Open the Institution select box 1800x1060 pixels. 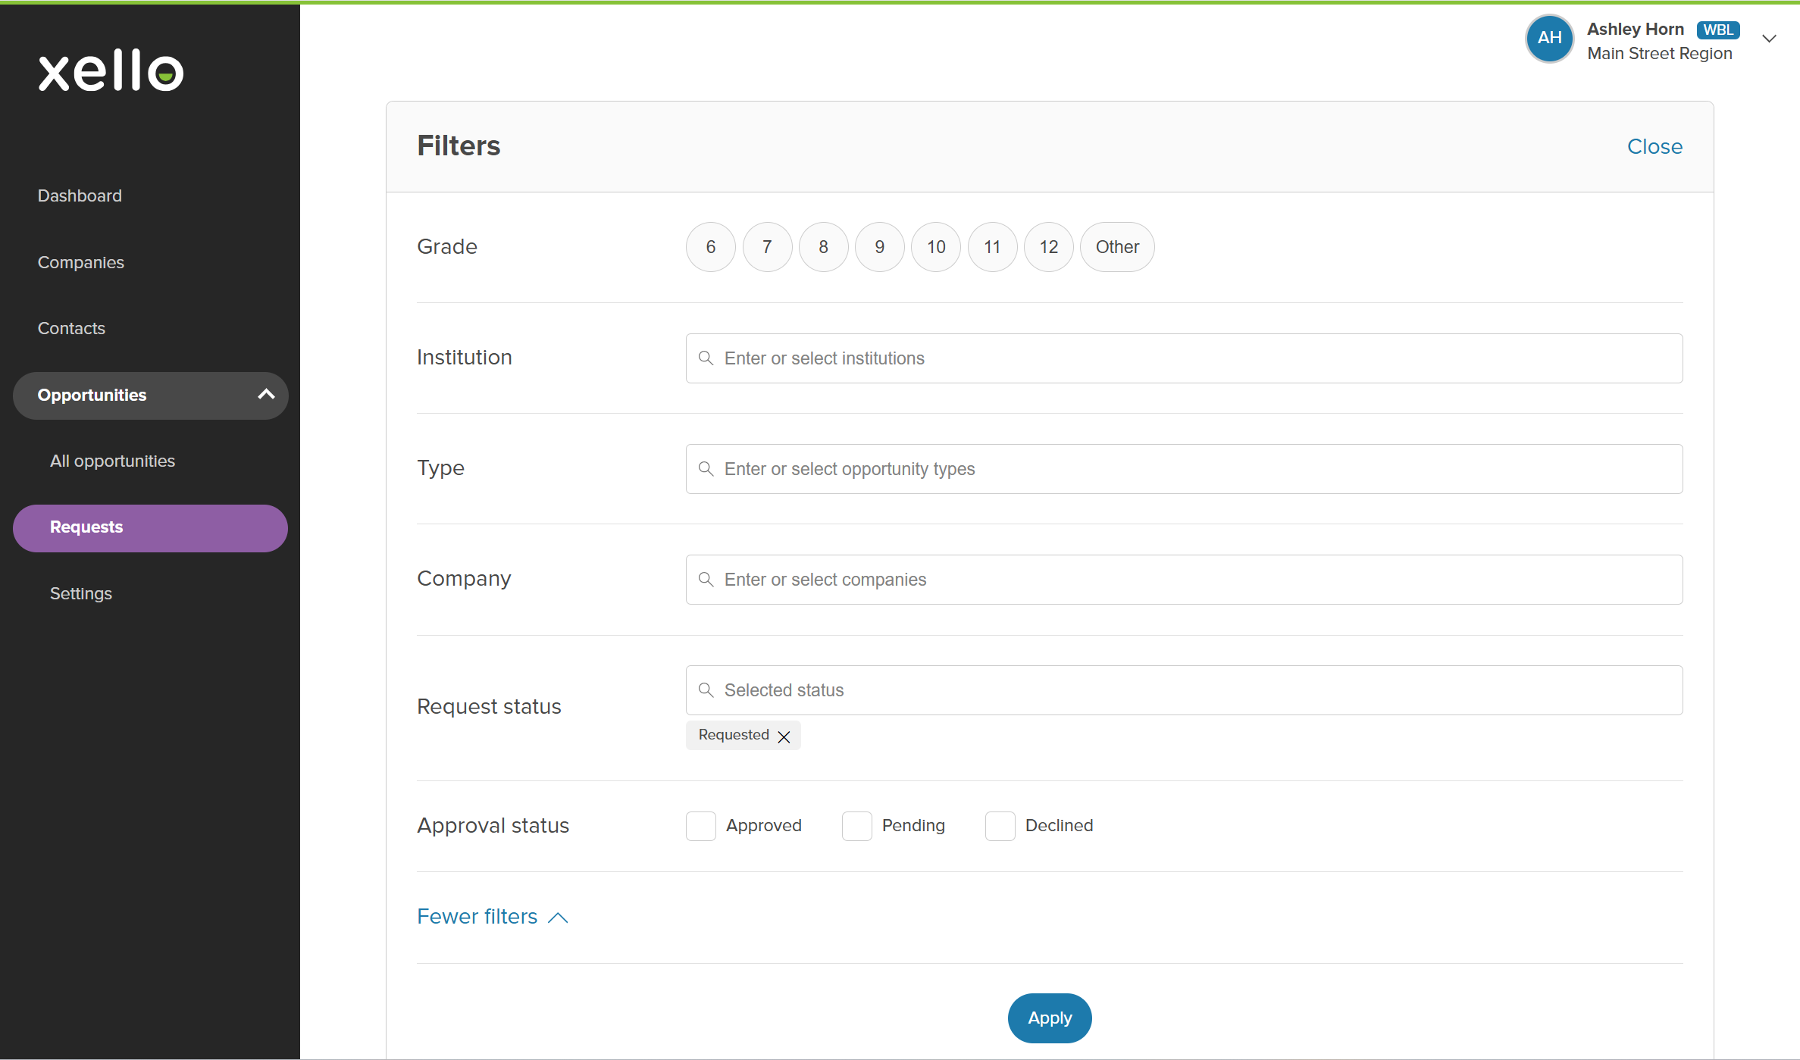tap(1184, 358)
